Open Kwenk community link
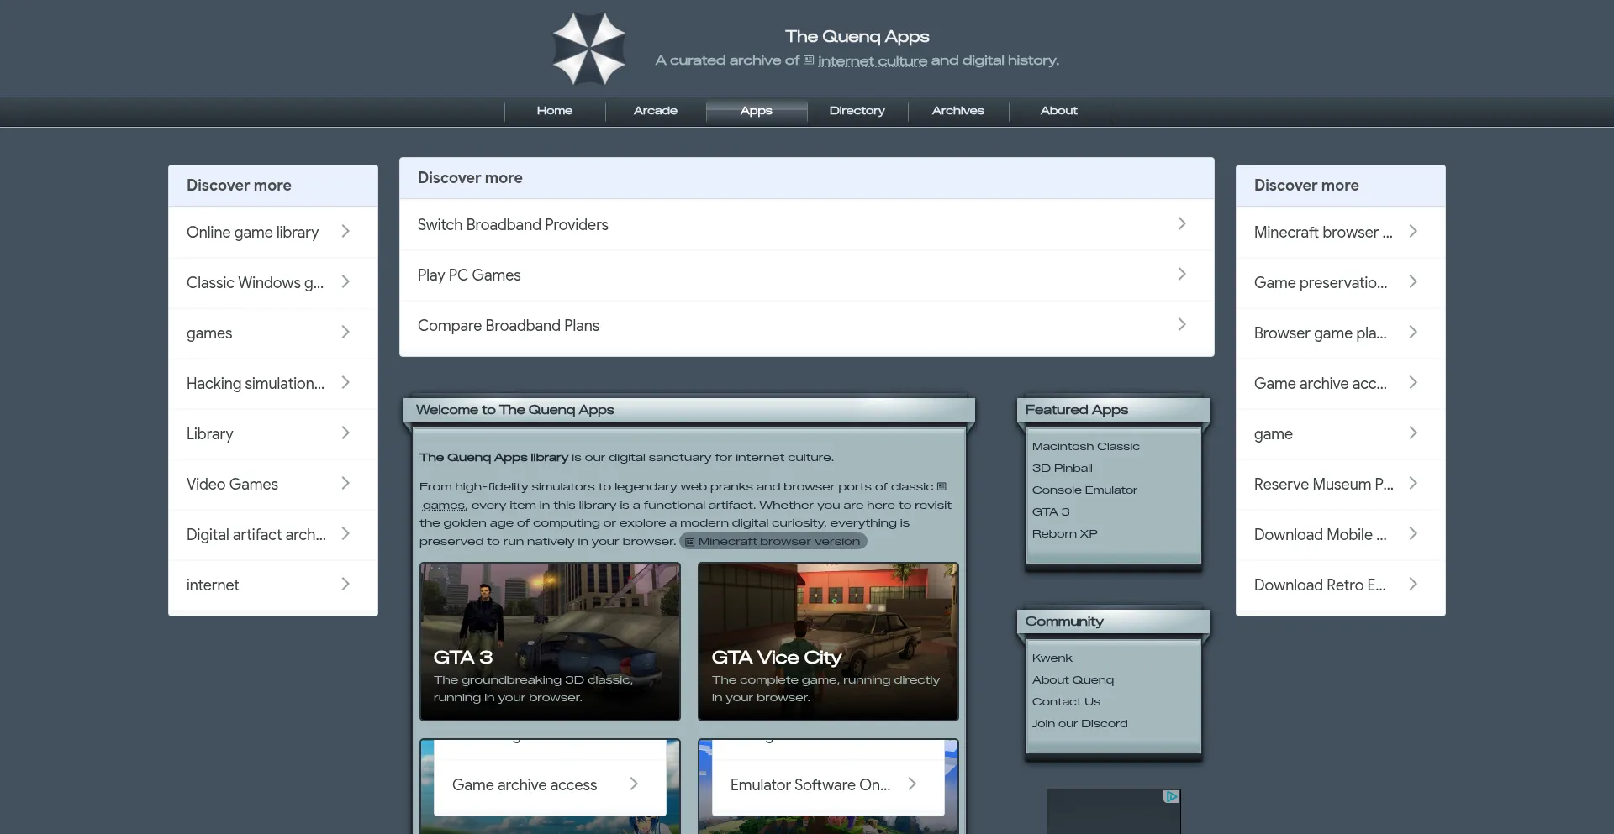Image resolution: width=1614 pixels, height=834 pixels. (x=1052, y=658)
